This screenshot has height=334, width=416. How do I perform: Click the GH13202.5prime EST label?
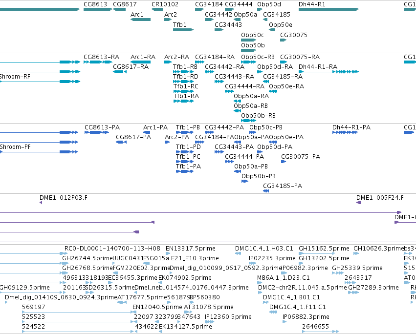click(x=324, y=258)
